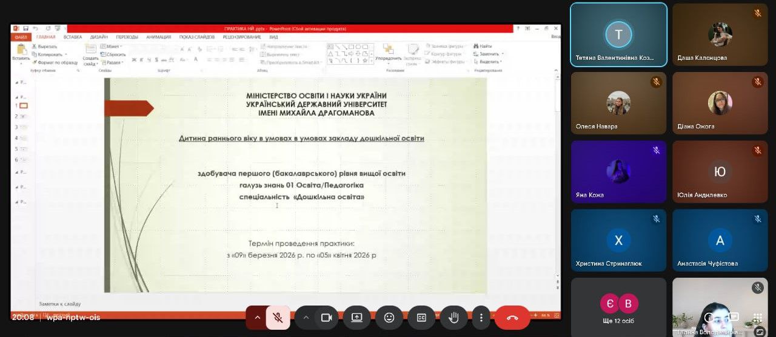The height and width of the screenshot is (337, 776).
Task: Raise your hand in the meeting
Action: tap(453, 318)
